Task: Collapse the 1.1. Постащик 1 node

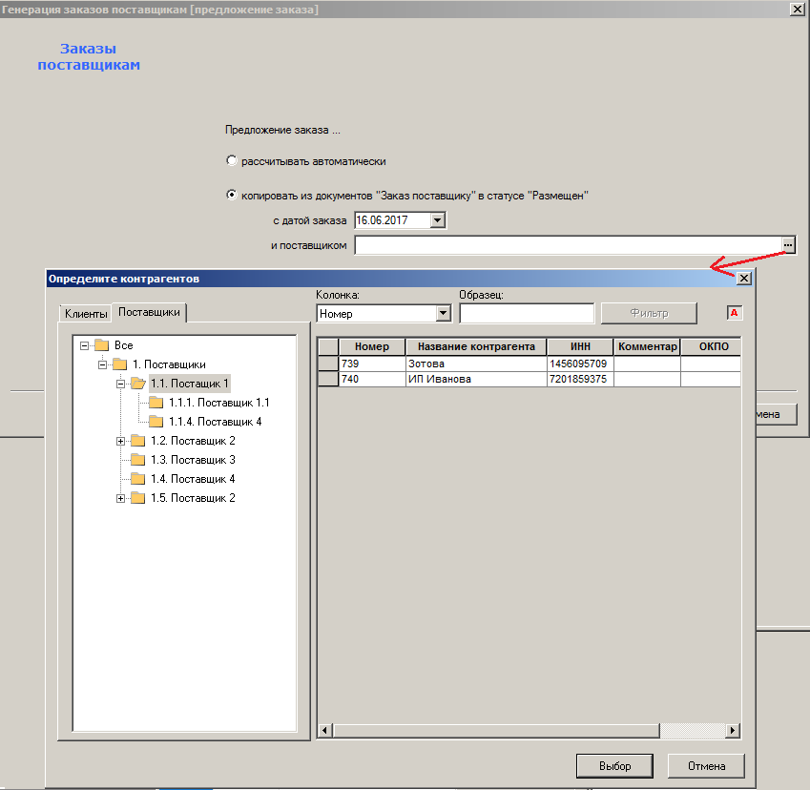Action: (120, 384)
